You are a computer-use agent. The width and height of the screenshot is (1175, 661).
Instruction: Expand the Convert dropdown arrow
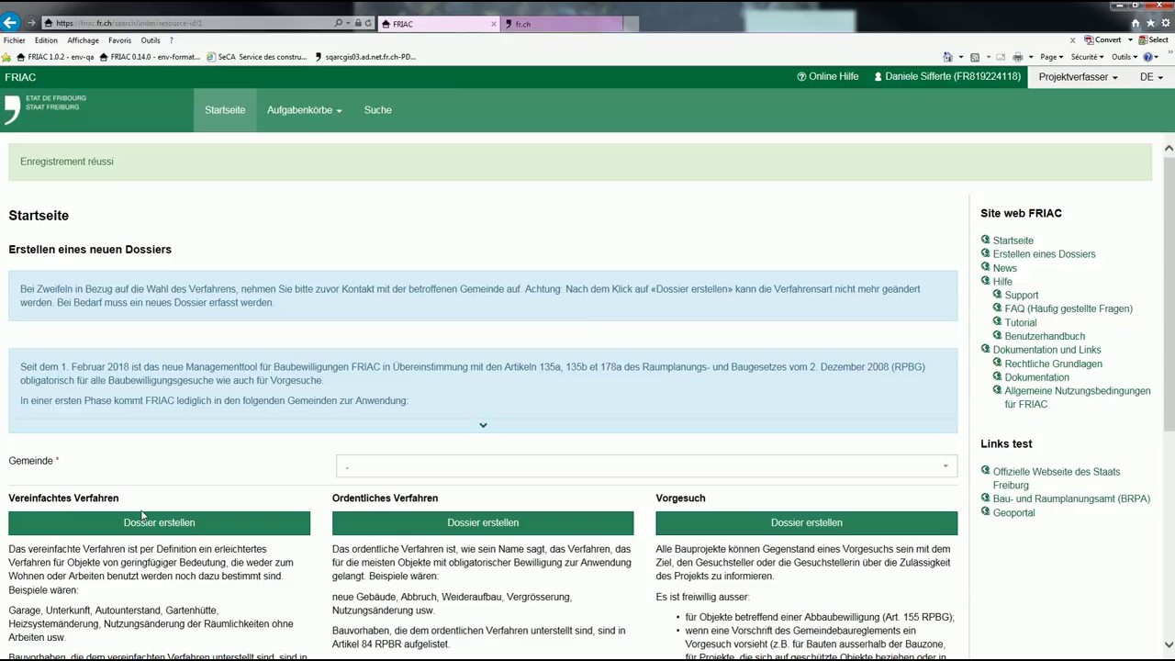tap(1130, 40)
